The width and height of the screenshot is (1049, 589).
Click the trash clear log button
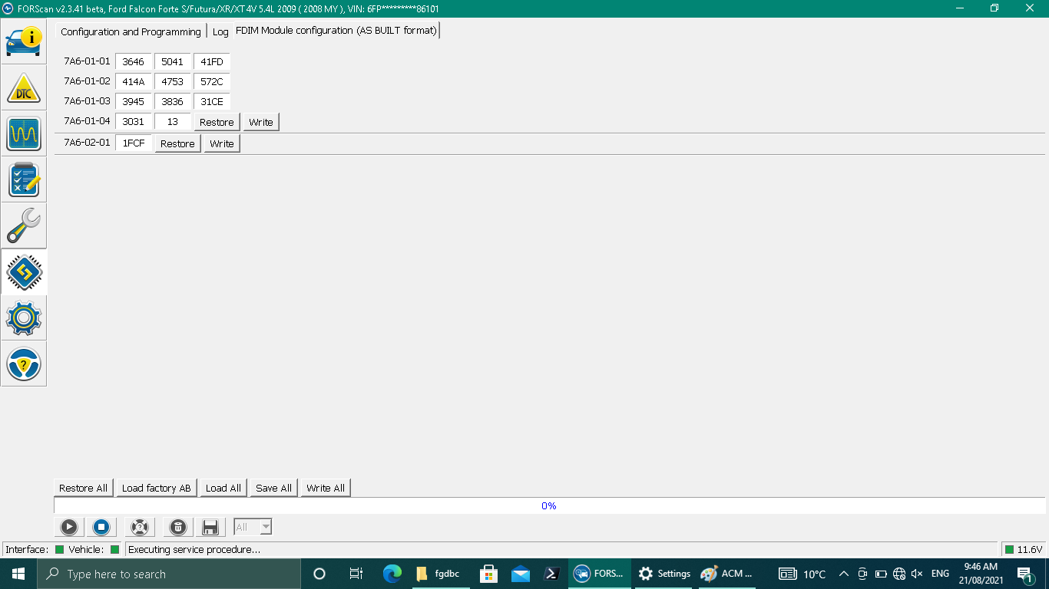[178, 527]
